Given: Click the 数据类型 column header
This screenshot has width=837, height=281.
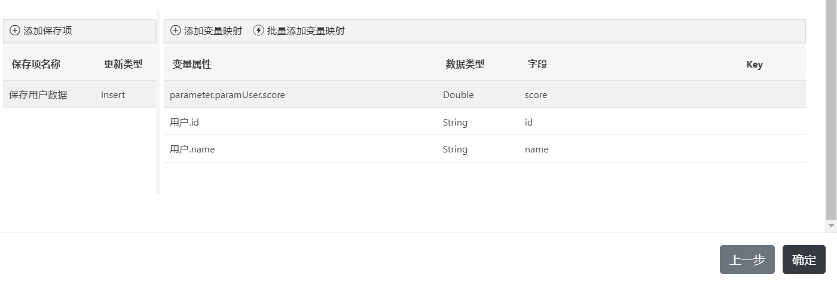Looking at the screenshot, I should coord(465,65).
